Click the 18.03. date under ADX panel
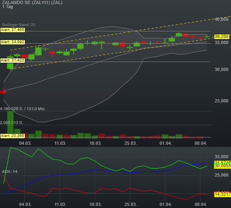 (96, 204)
